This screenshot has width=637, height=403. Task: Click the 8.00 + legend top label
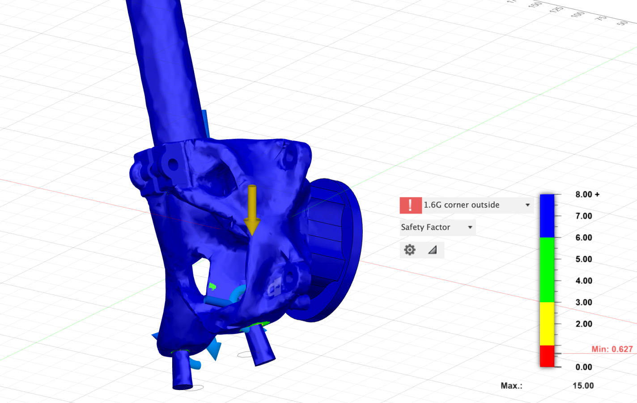point(587,194)
